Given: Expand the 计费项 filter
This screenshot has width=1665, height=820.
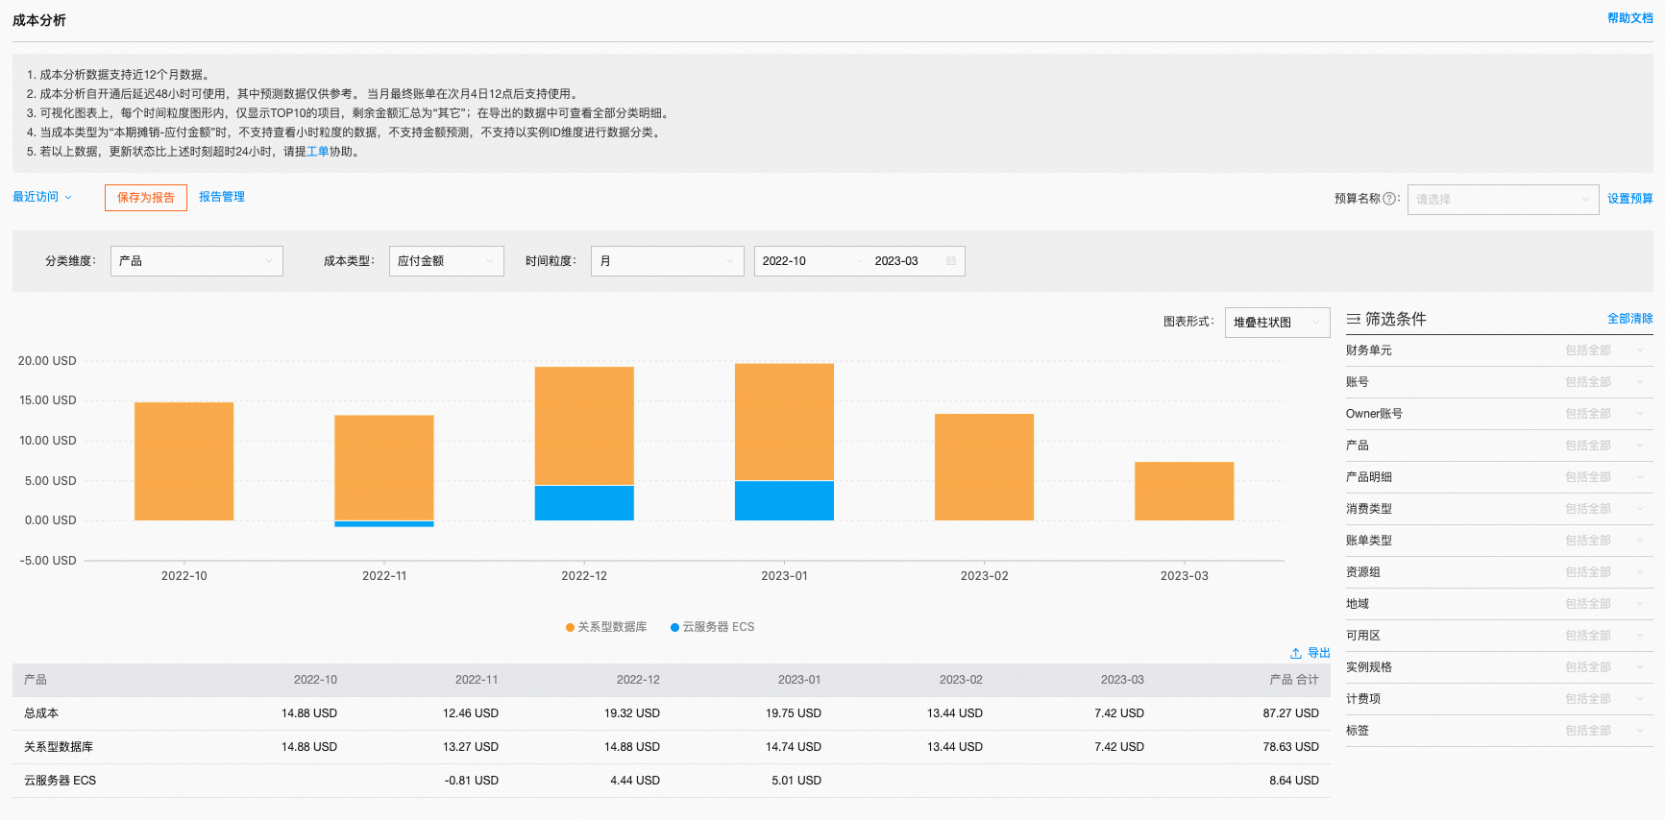Looking at the screenshot, I should click(1500, 699).
